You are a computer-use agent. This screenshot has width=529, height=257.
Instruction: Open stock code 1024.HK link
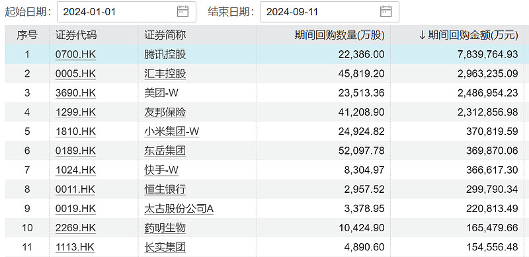(75, 170)
